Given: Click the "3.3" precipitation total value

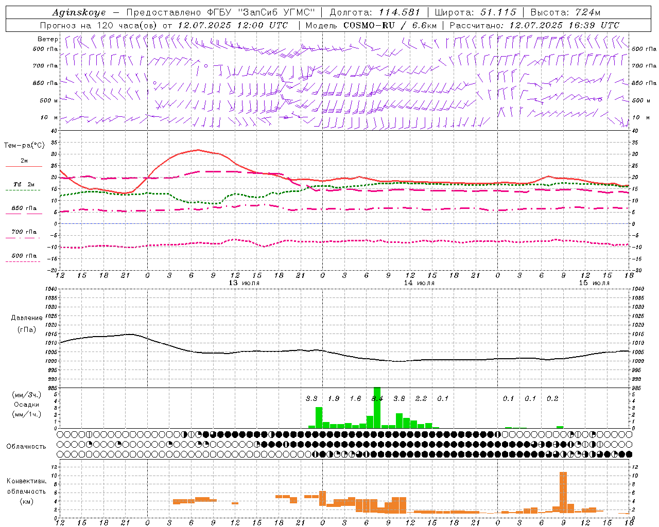Looking at the screenshot, I should [x=311, y=398].
